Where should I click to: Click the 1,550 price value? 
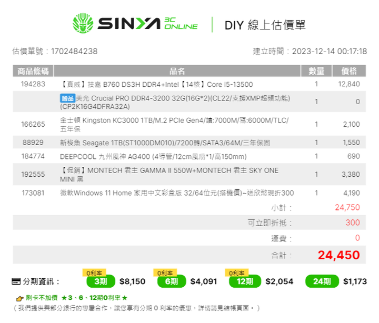click(352, 142)
